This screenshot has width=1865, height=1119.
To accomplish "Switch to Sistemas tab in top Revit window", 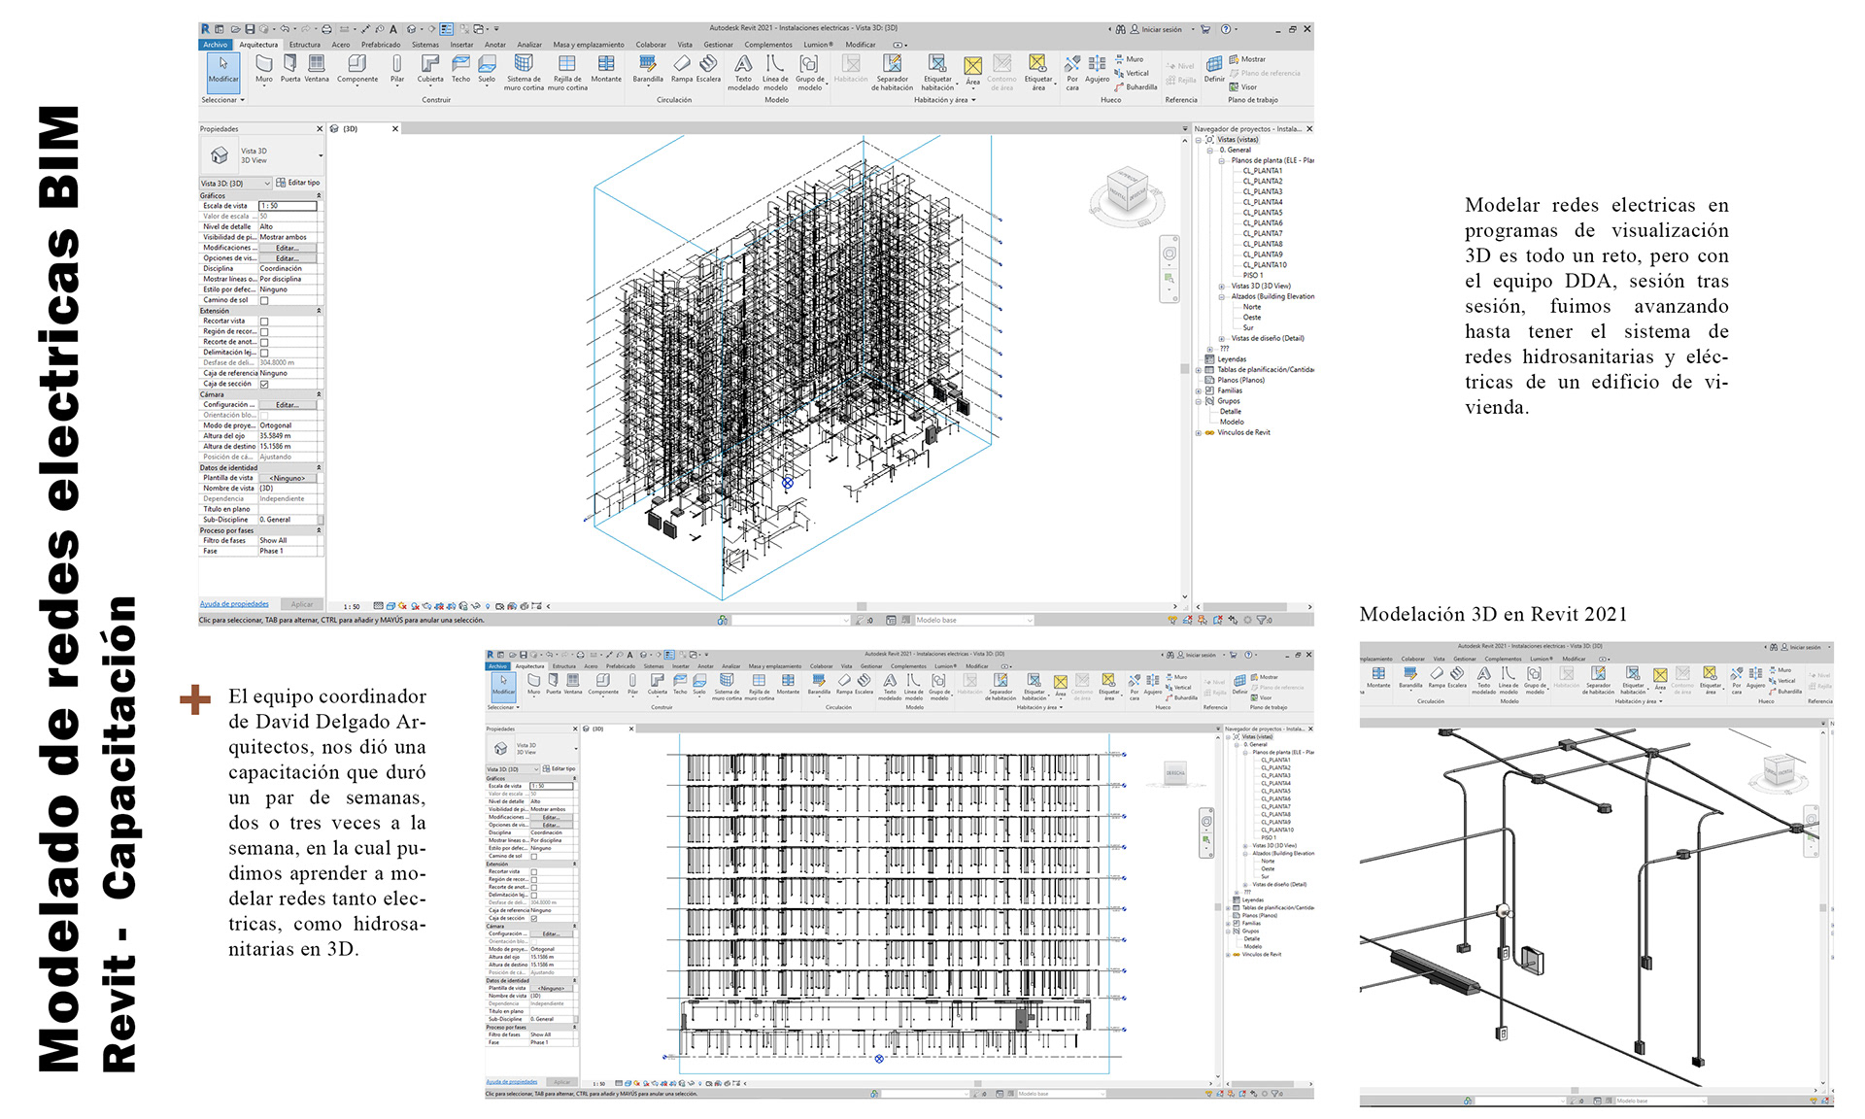I will coord(424,45).
